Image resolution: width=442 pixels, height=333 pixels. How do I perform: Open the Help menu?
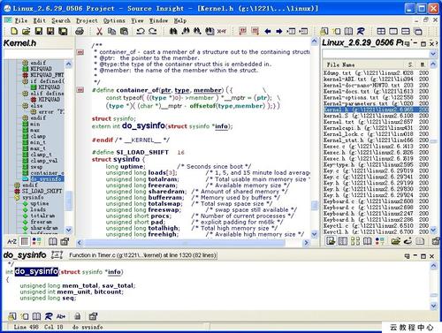click(x=180, y=20)
